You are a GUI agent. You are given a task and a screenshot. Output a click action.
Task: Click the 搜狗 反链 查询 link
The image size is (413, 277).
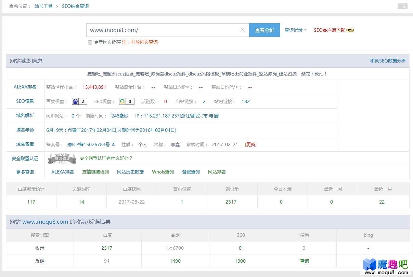305,261
